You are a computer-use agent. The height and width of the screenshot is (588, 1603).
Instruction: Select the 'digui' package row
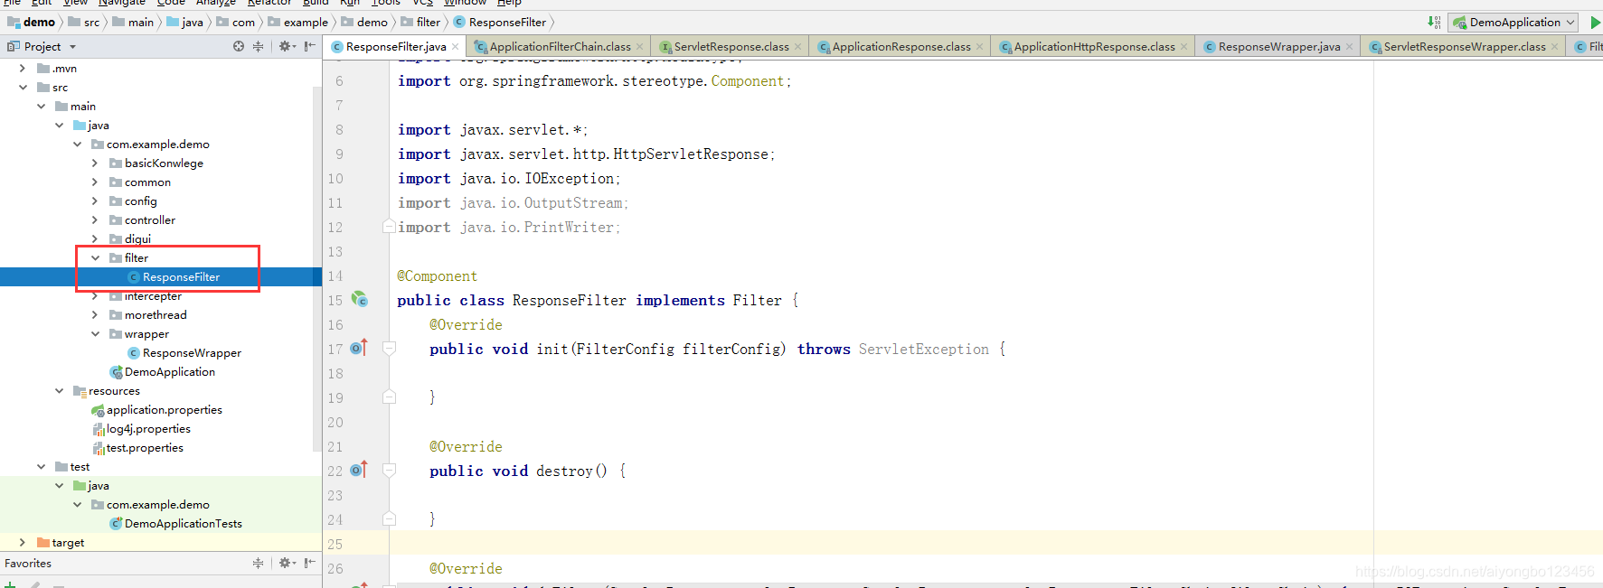[x=161, y=239]
